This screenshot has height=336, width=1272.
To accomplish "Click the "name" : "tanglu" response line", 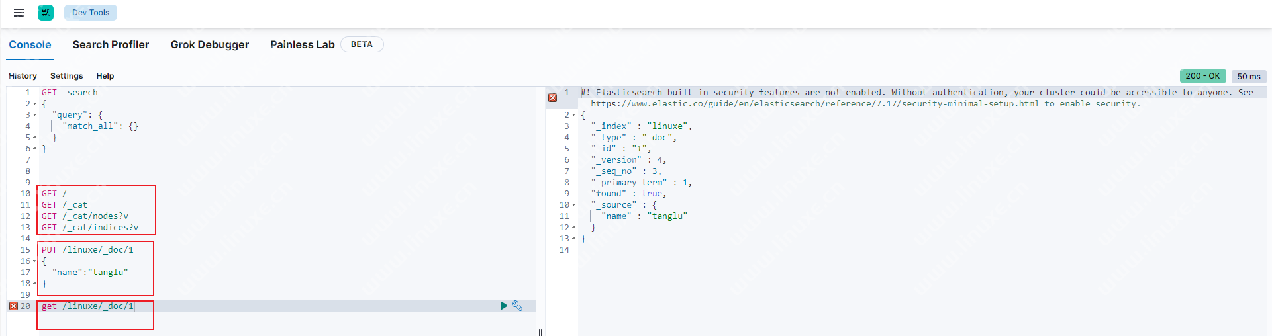I will [644, 216].
